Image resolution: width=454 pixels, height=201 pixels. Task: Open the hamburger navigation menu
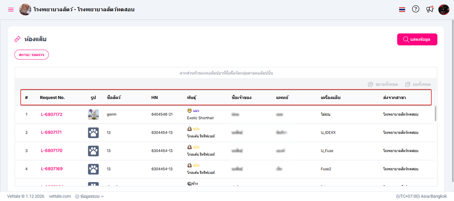coord(11,9)
